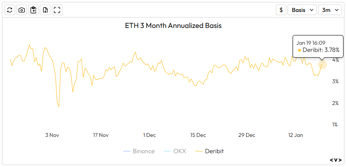Image resolution: width=346 pixels, height=167 pixels.
Task: Click the chart title ETH 3 Month Annualized Basis
Action: [173, 26]
